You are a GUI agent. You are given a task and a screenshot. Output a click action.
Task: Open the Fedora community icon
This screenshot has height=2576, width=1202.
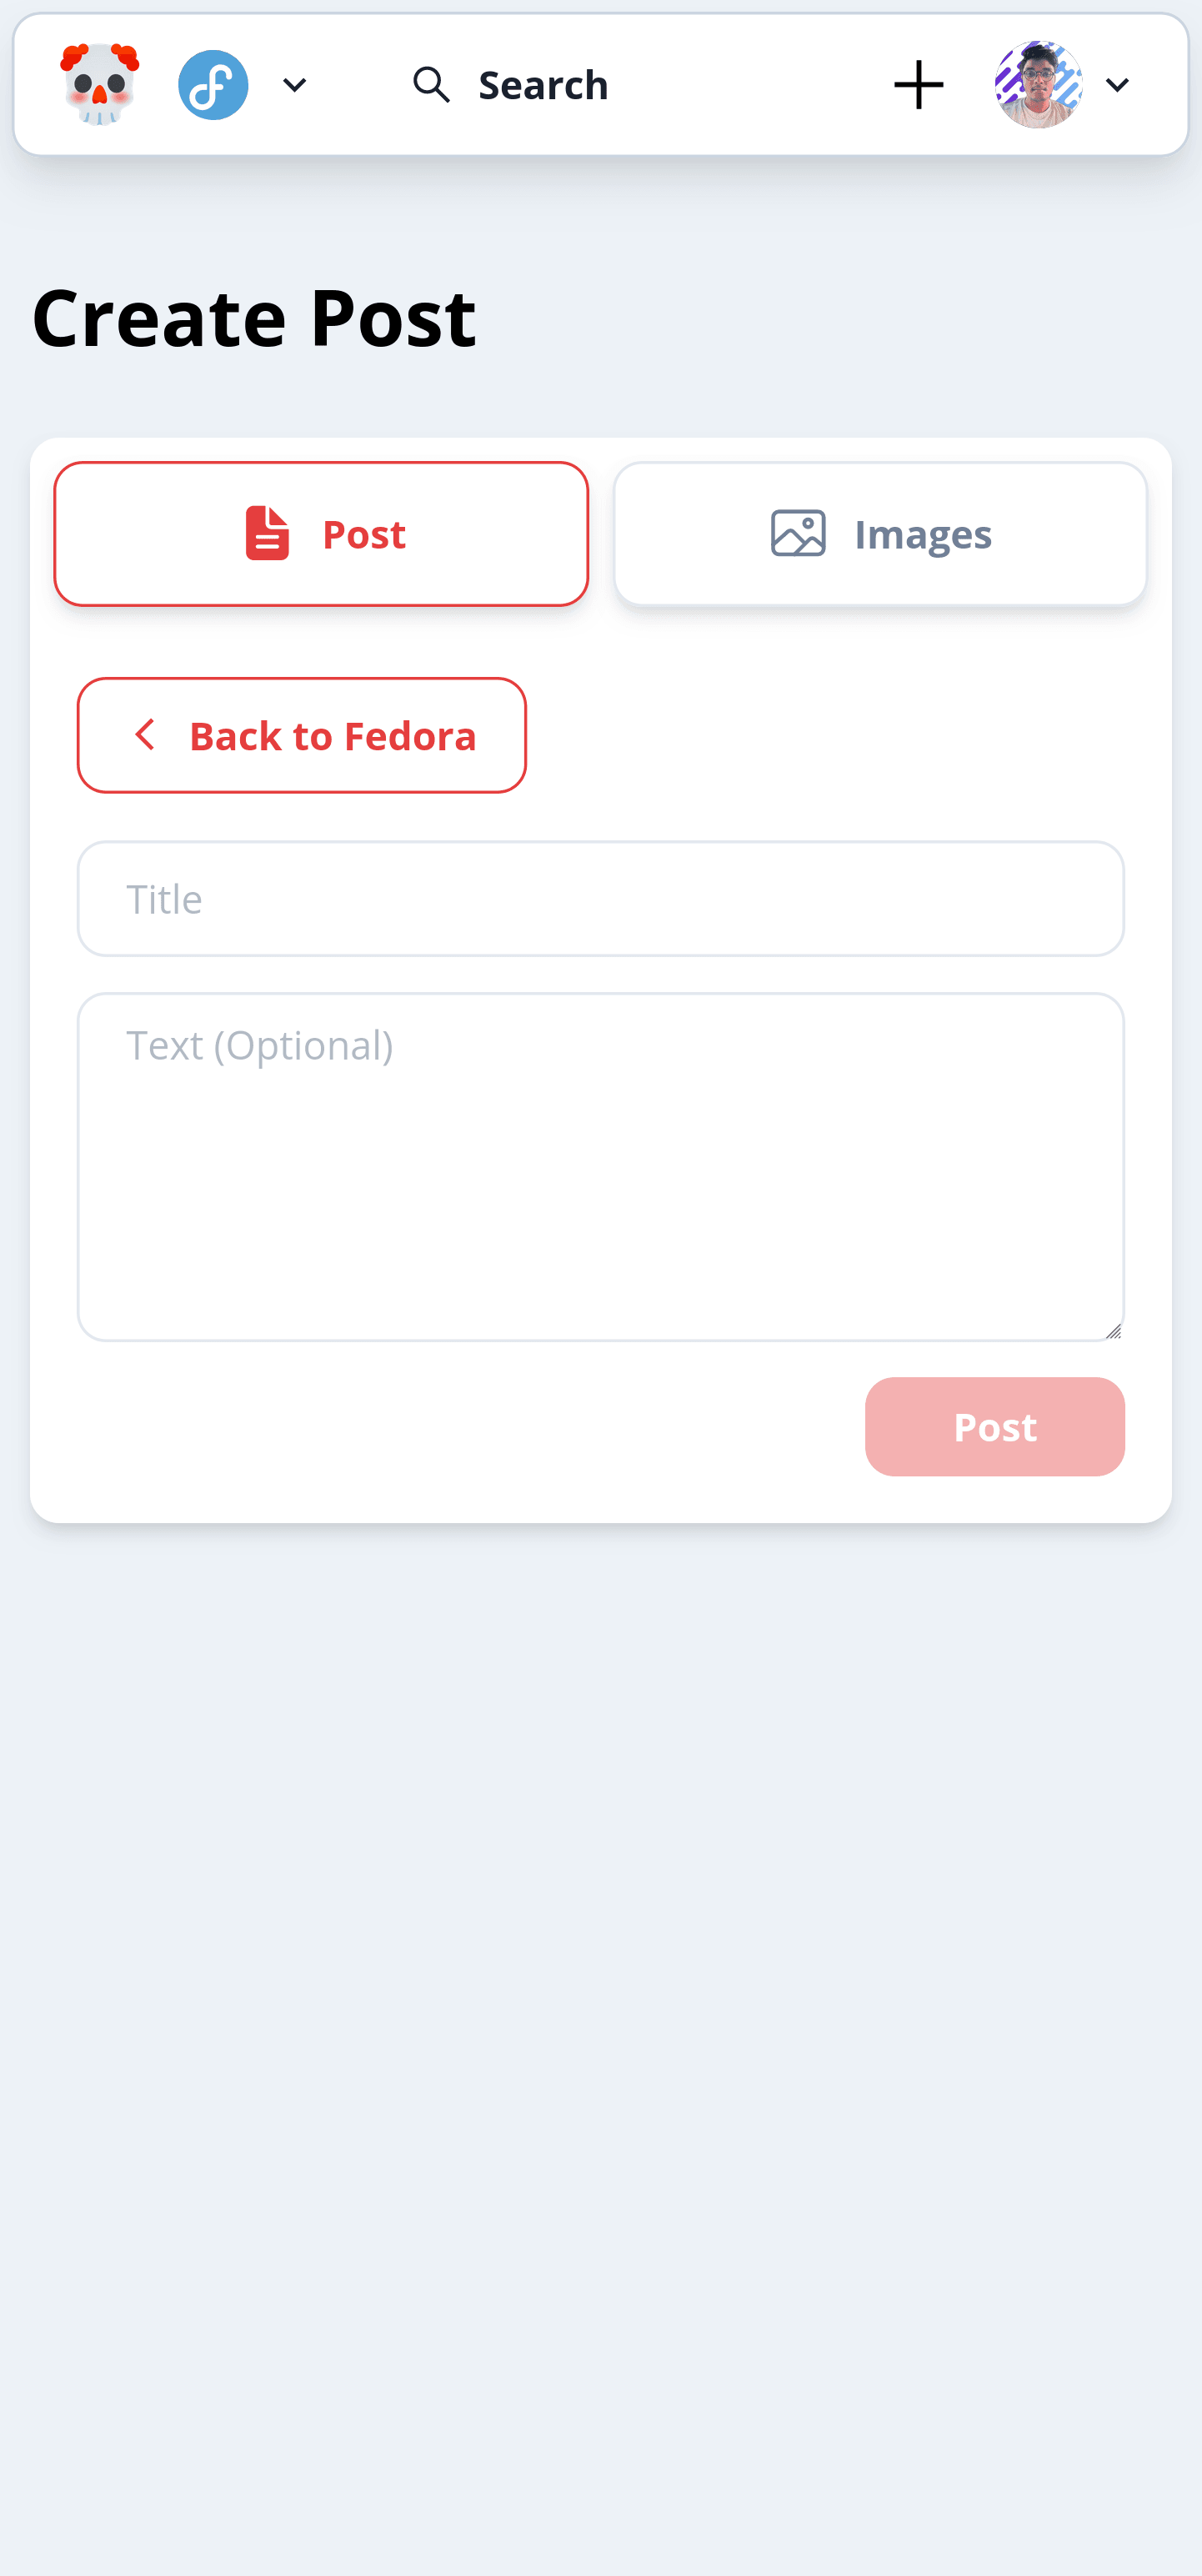[x=213, y=85]
